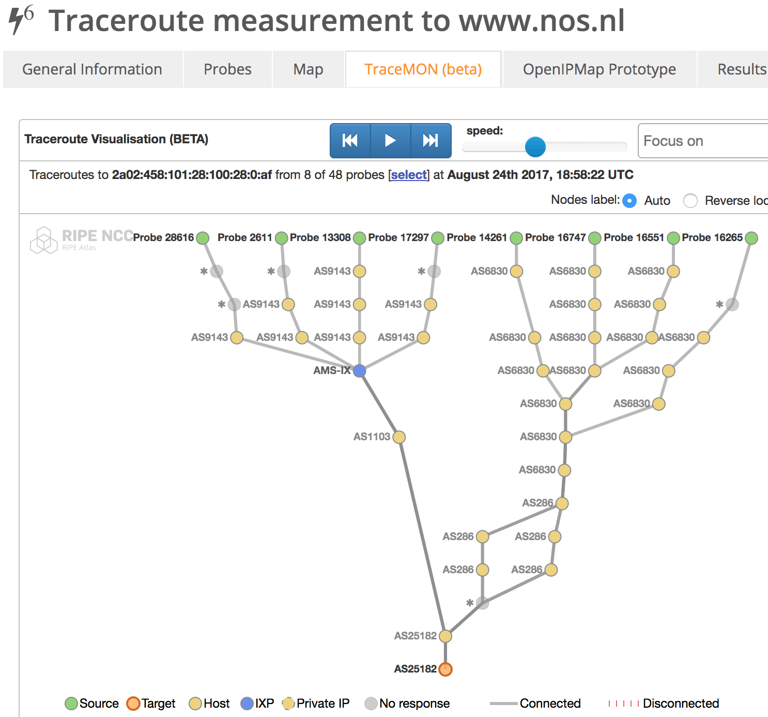Image resolution: width=768 pixels, height=717 pixels.
Task: Skip to the previous traceroute step
Action: (x=350, y=141)
